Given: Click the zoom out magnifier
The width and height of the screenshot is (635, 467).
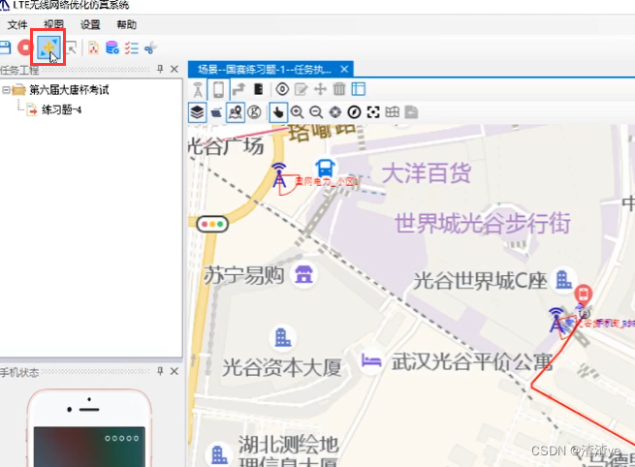Looking at the screenshot, I should point(316,112).
